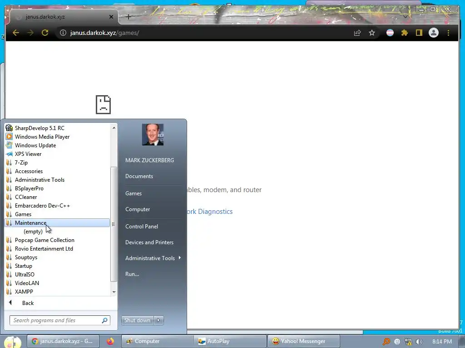This screenshot has width=465, height=348.
Task: Expand the Embarcadero Dev-C++ folder
Action: (42, 205)
